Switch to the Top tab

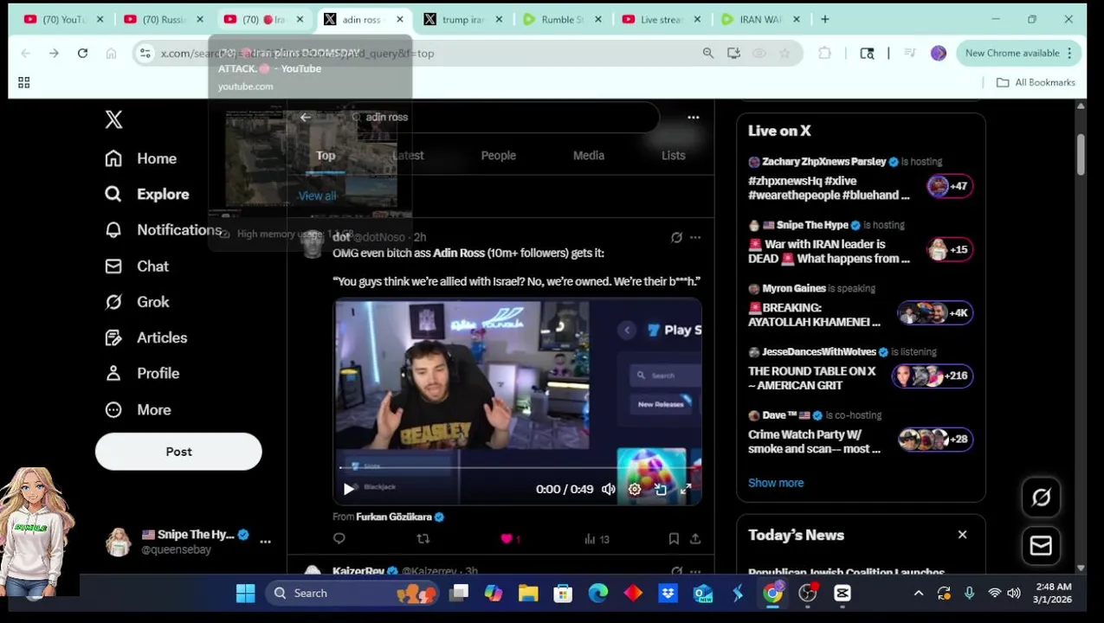click(326, 156)
